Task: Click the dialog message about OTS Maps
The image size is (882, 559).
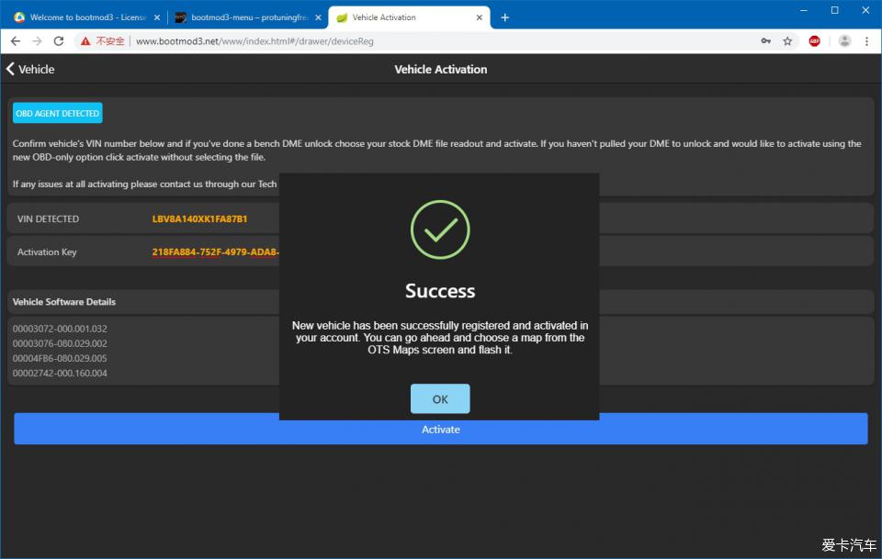Action: (440, 338)
